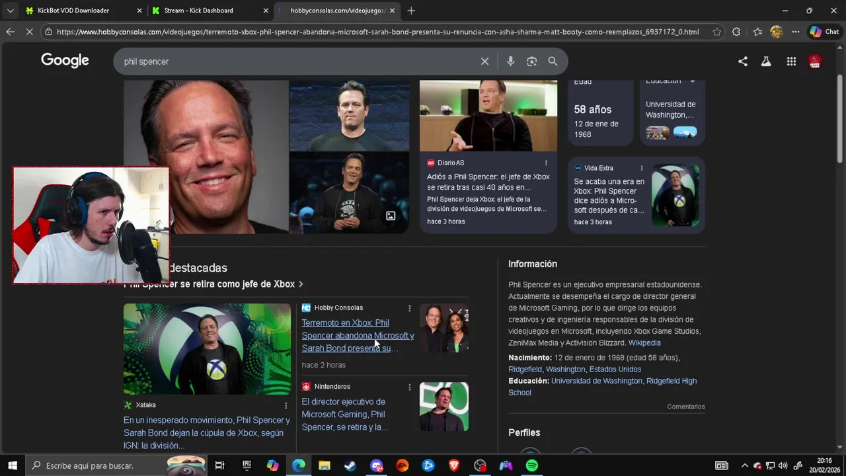
Task: Add this page to favorites star
Action: (717, 32)
